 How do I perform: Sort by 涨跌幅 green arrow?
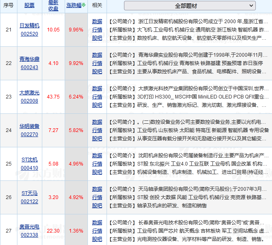(x=84, y=5)
